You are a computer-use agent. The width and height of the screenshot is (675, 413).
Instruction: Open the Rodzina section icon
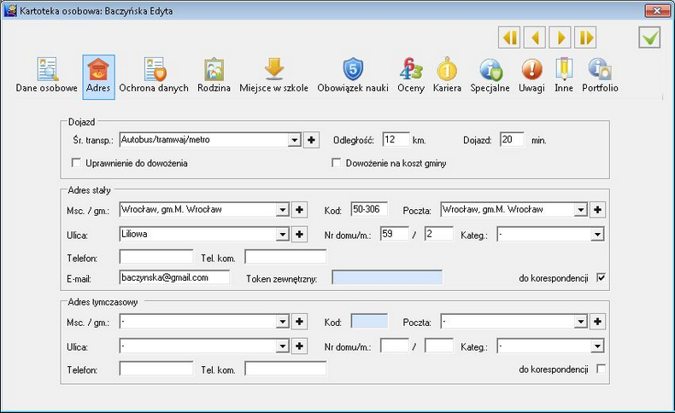(214, 70)
